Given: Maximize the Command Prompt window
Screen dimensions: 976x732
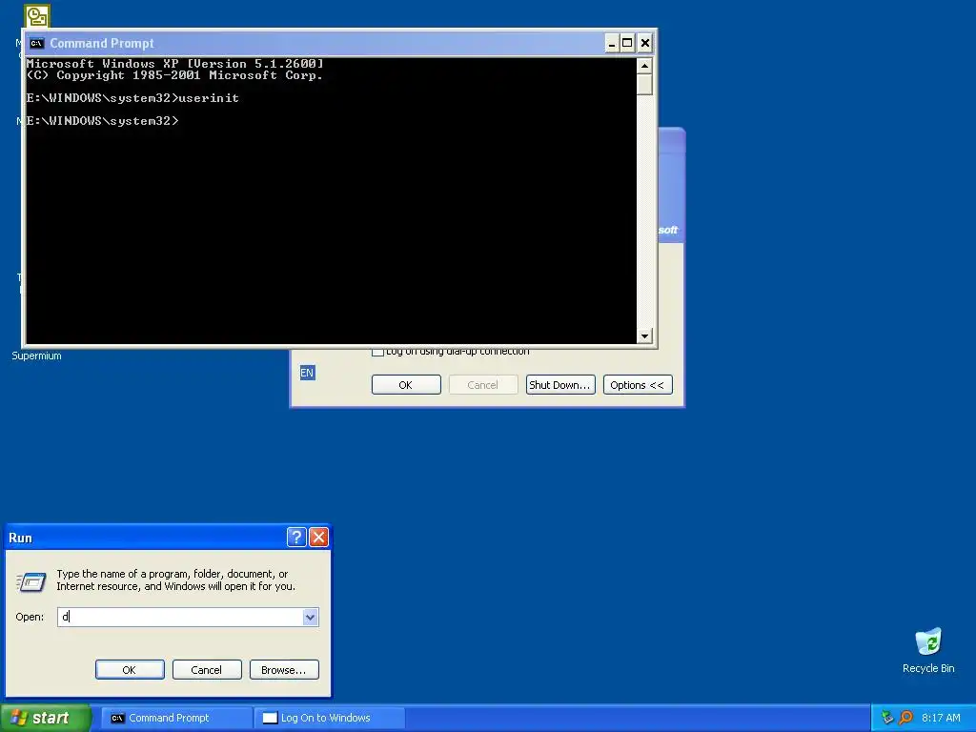Looking at the screenshot, I should pyautogui.click(x=627, y=44).
